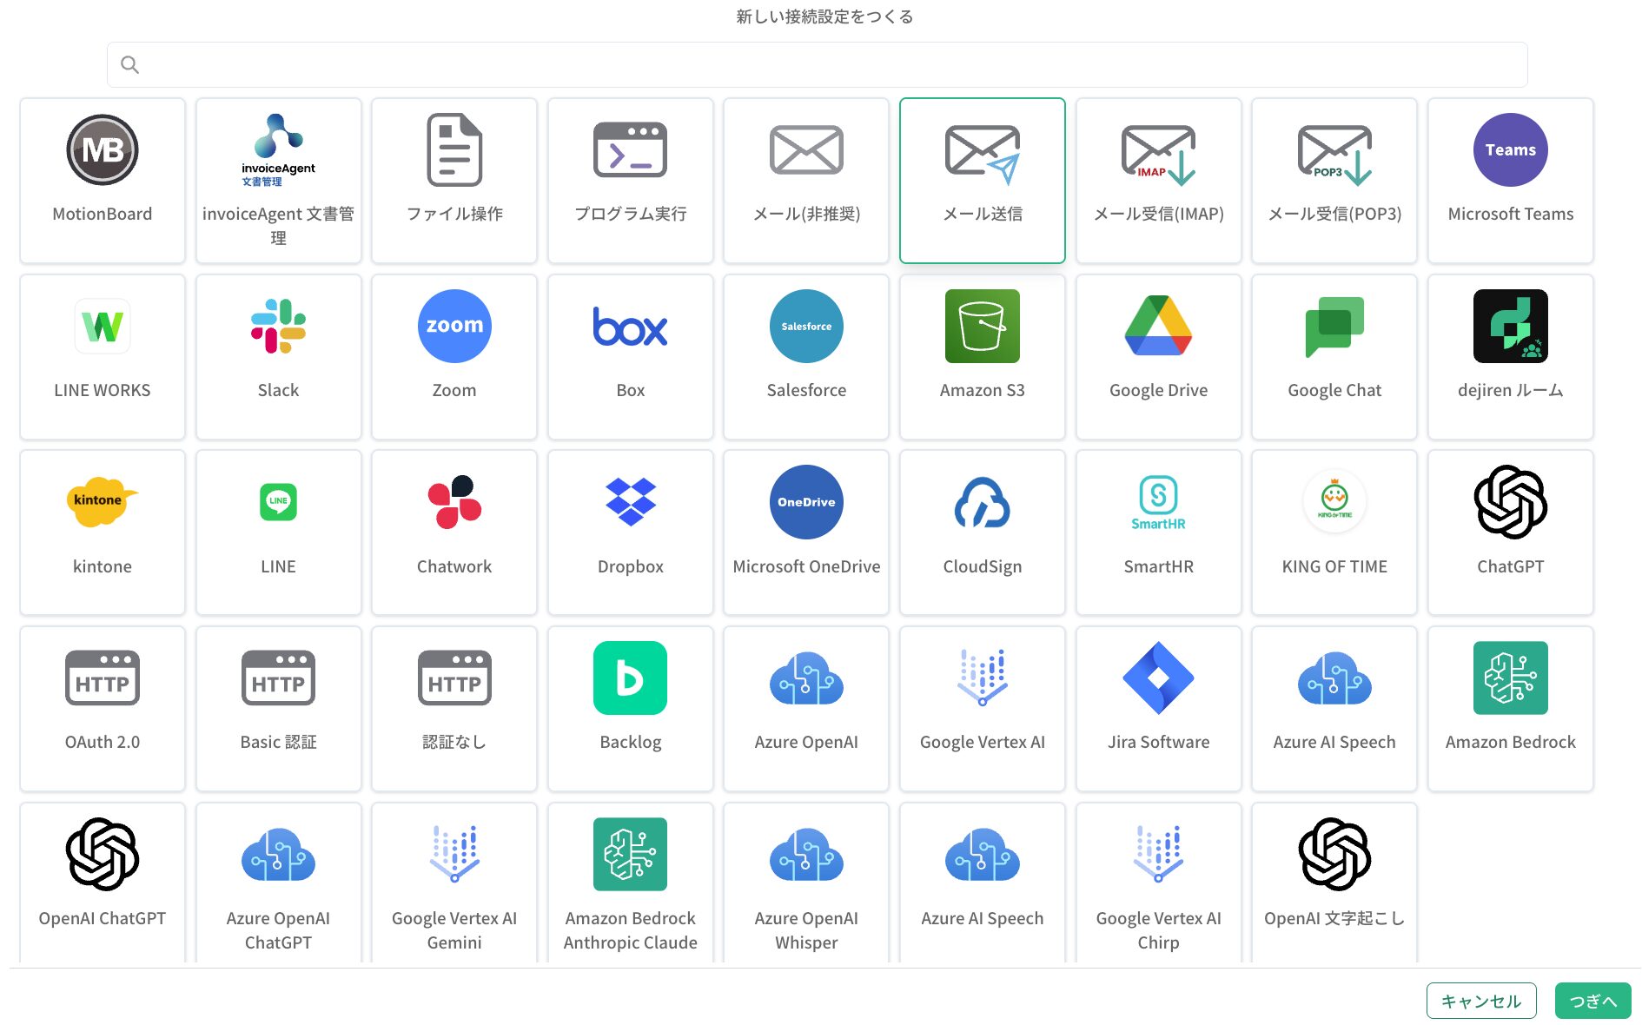
Task: Select the Google Drive connector
Action: coord(1158,356)
